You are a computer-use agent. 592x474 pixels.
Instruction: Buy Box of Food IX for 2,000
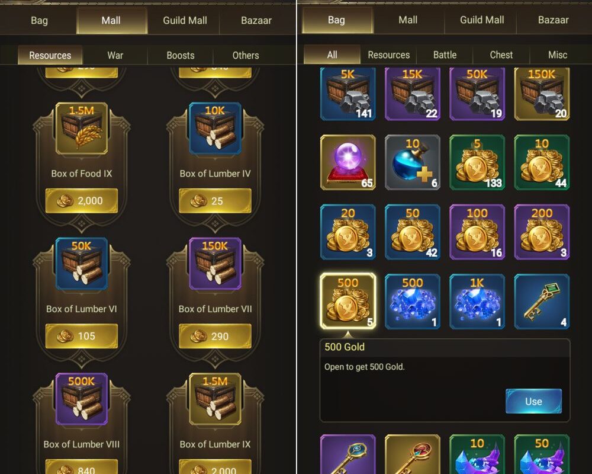pos(82,201)
